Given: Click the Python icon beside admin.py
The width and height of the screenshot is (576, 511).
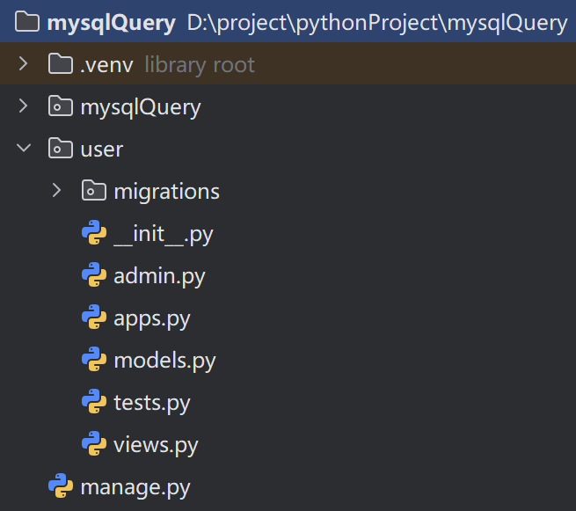Looking at the screenshot, I should point(94,275).
